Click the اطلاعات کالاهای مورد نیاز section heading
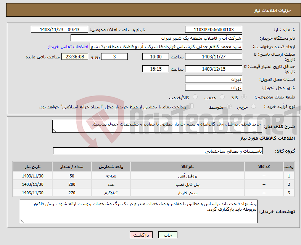The width and height of the screenshot is (301, 245). pos(267,138)
